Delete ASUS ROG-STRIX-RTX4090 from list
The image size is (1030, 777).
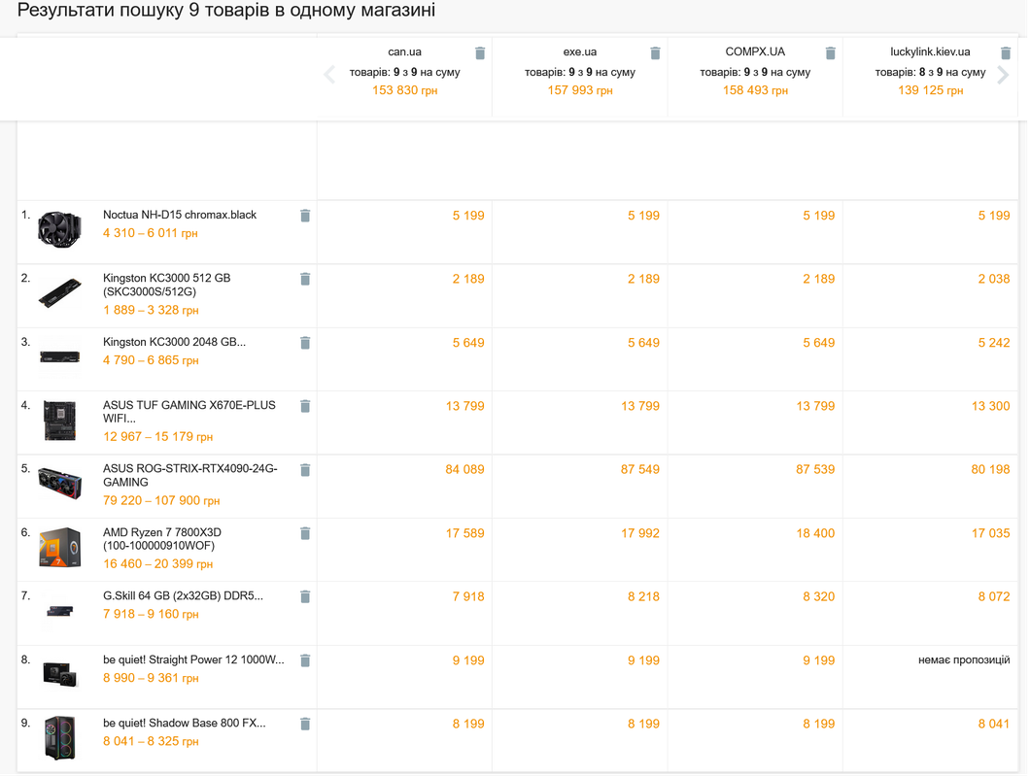click(305, 470)
